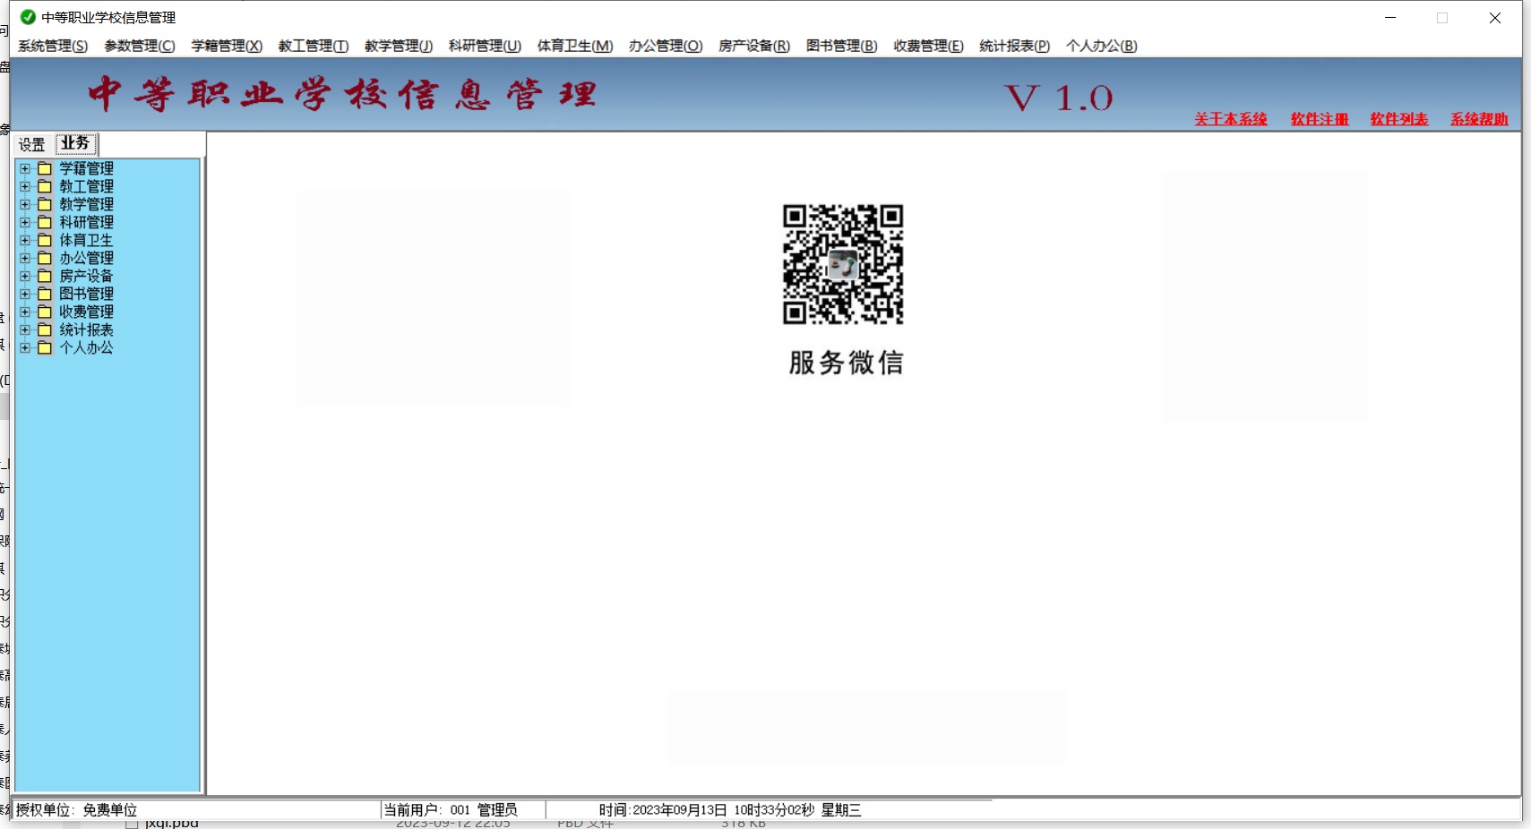The width and height of the screenshot is (1531, 829).
Task: Click the folder icon beside 个人办公
Action: pos(44,347)
